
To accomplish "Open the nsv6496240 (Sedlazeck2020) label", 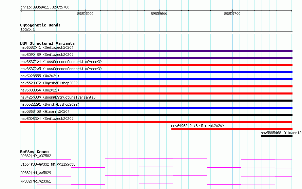I will 197,126.
